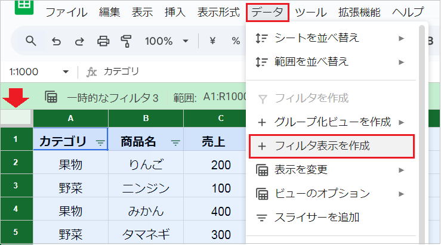Click the funnel icon beside フィルタを作成

coord(263,99)
